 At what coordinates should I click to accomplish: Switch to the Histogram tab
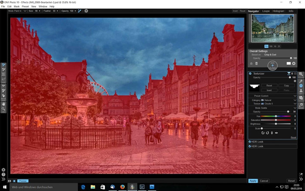(x=278, y=11)
